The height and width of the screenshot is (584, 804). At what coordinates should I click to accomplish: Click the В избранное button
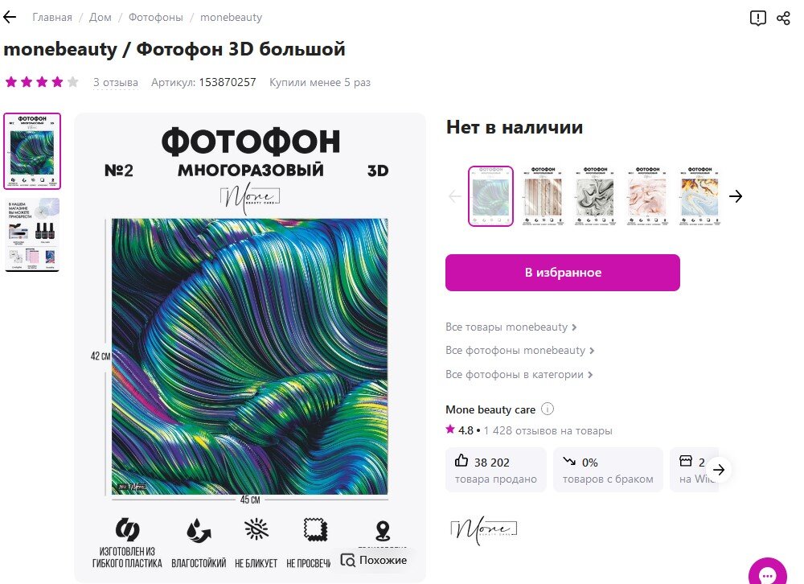coord(563,273)
